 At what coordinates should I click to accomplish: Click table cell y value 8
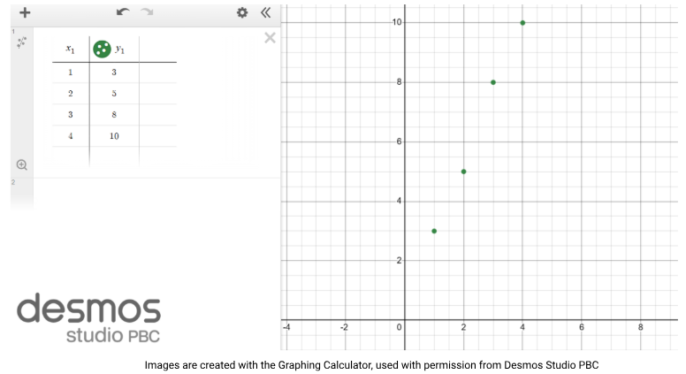point(114,115)
